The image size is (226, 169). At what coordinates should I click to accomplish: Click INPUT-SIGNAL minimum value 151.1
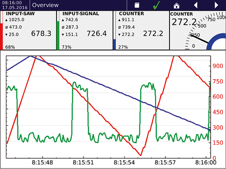pos(71,34)
